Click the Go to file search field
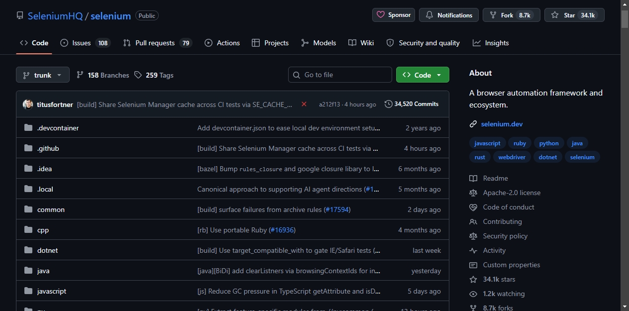 (x=340, y=75)
